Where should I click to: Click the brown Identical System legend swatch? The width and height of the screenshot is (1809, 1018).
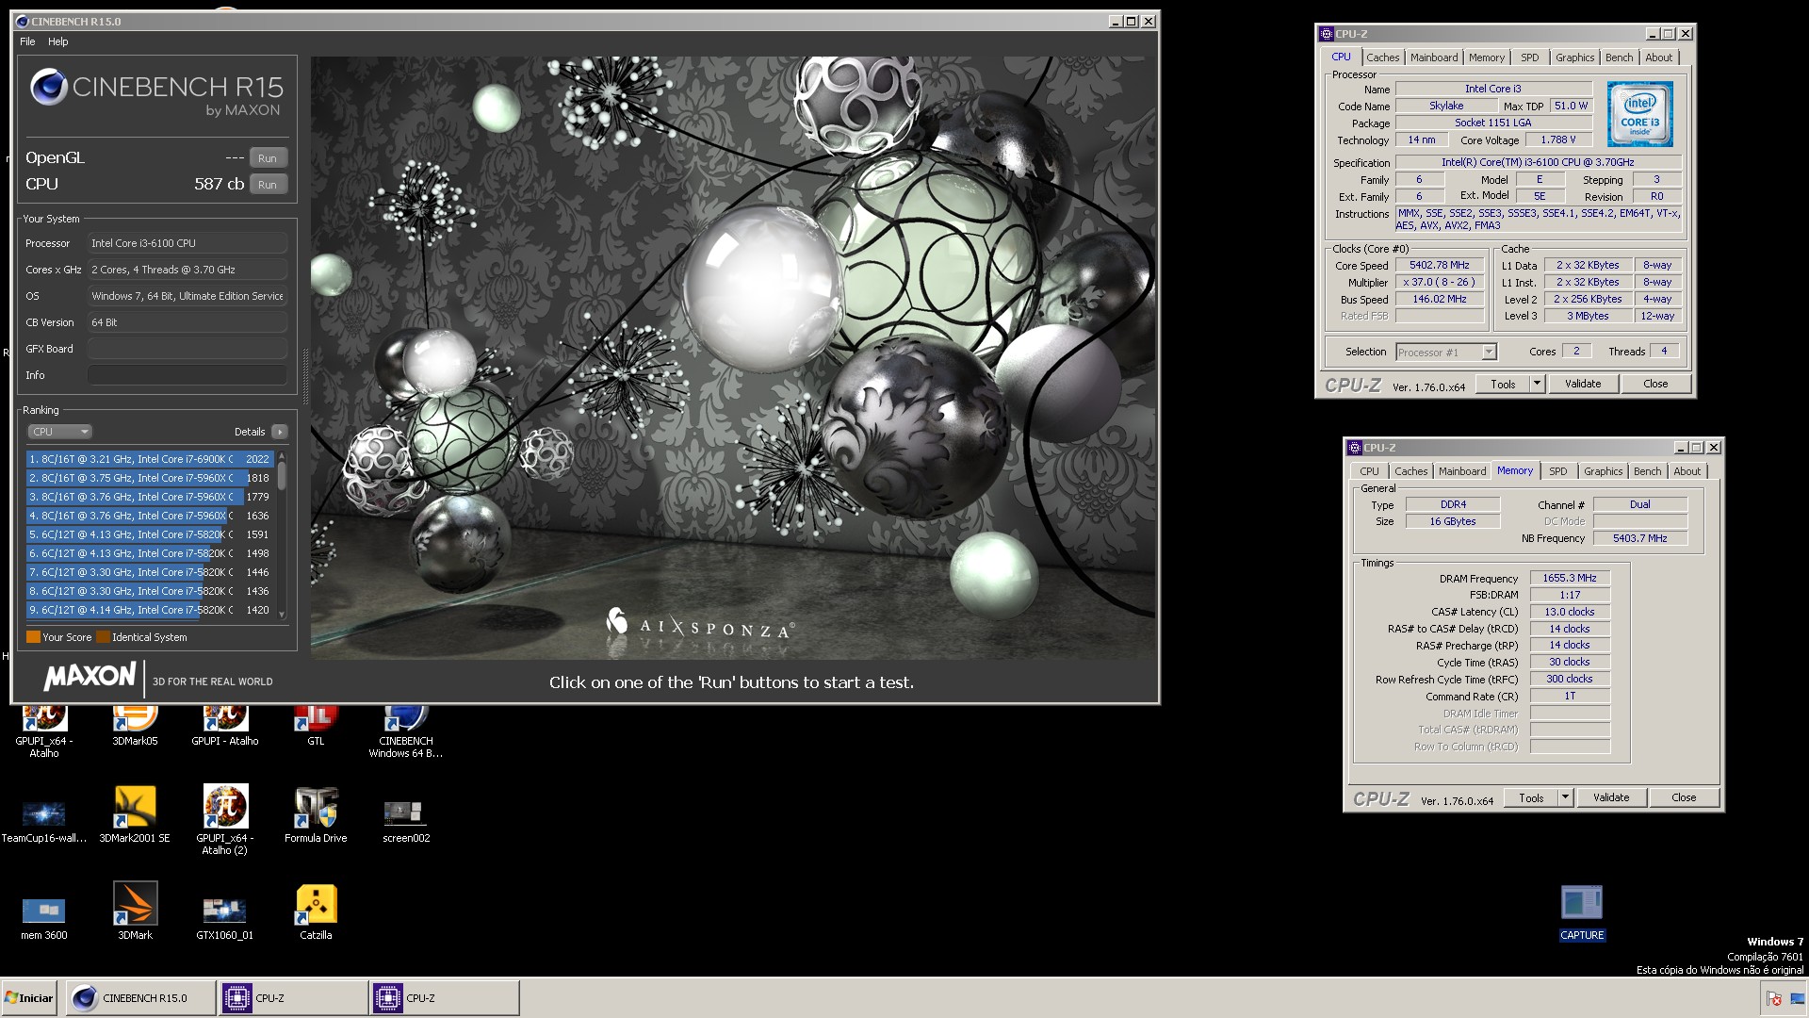pyautogui.click(x=103, y=637)
